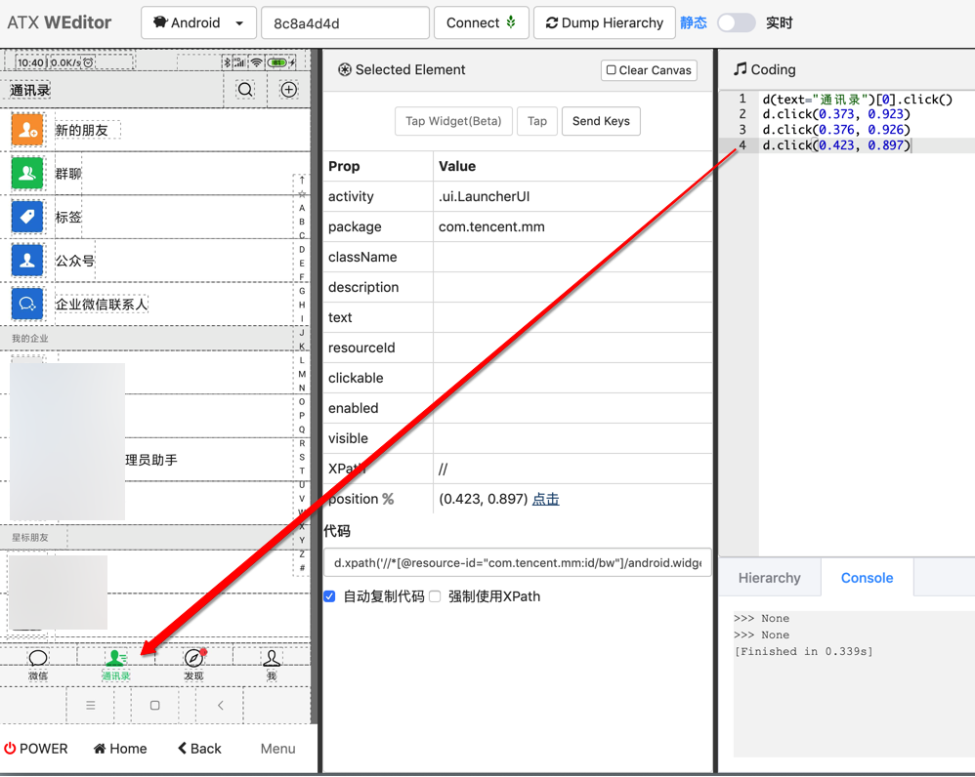Click the Send Keys button

601,121
